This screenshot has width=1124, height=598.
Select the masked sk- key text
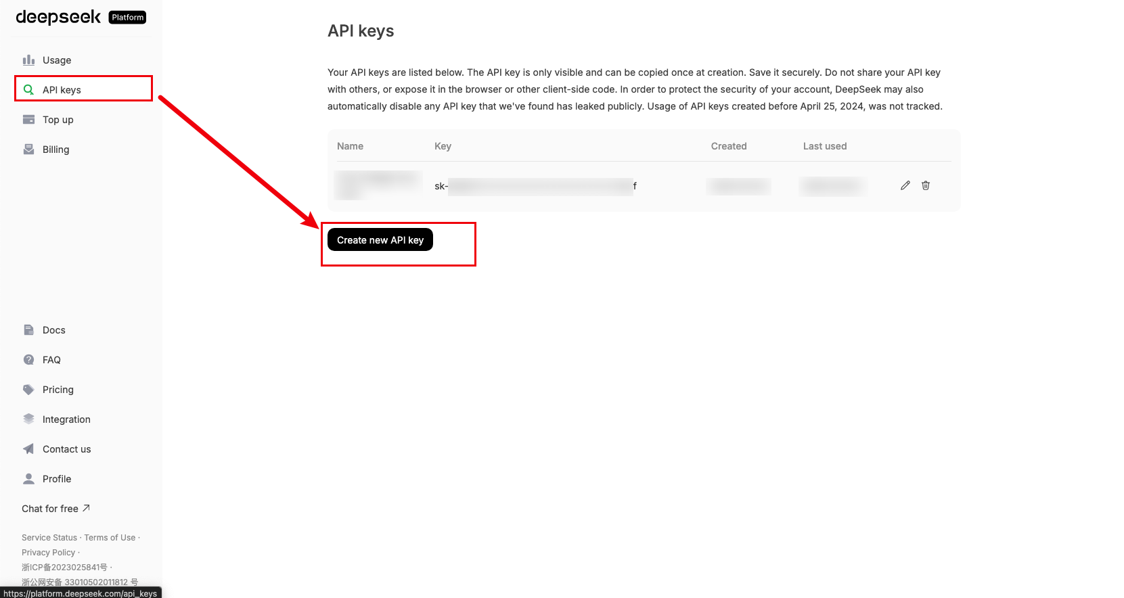(x=535, y=186)
